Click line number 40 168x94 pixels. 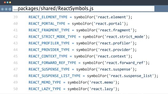15,23
